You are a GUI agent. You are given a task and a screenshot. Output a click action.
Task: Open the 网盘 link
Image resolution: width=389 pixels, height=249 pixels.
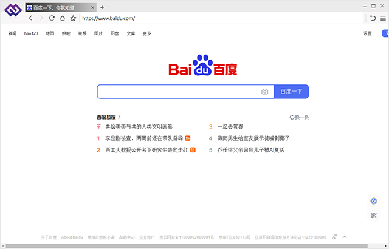click(115, 33)
